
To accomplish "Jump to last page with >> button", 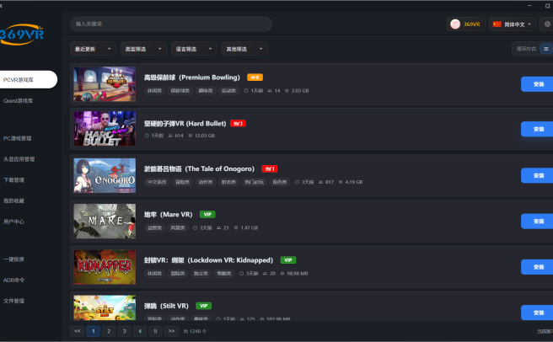I will click(171, 331).
